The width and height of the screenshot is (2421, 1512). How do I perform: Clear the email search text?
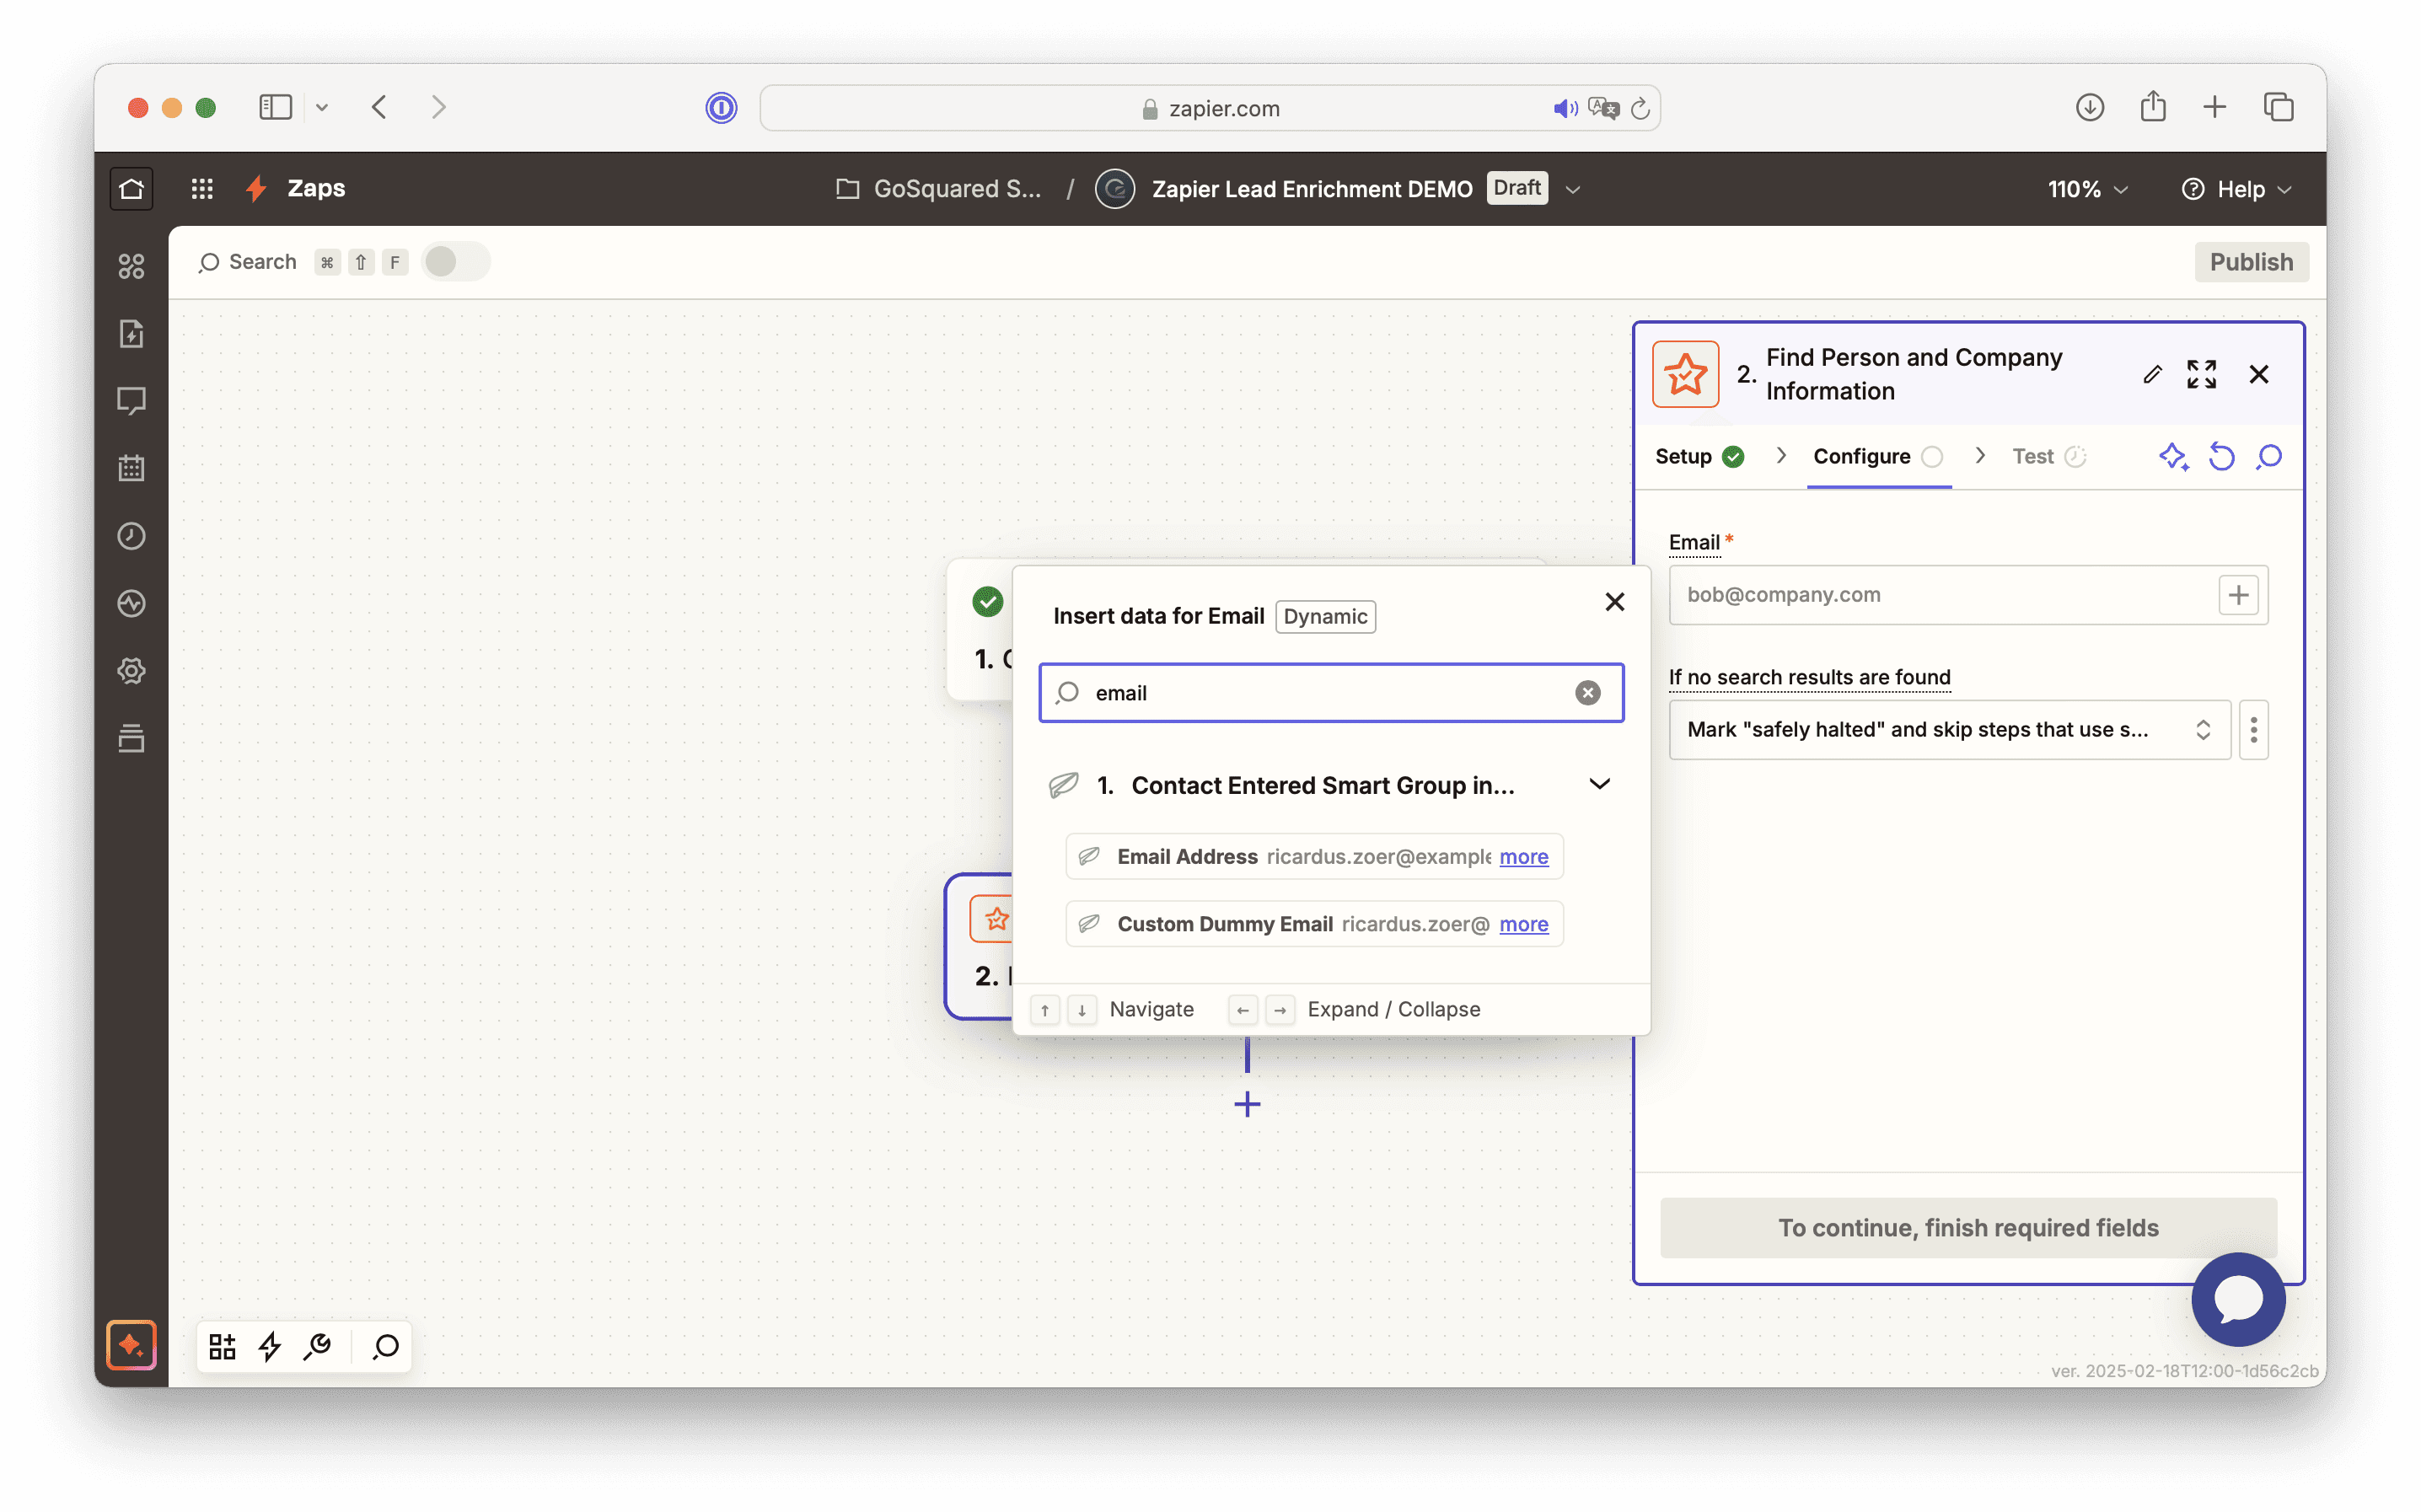pos(1587,693)
